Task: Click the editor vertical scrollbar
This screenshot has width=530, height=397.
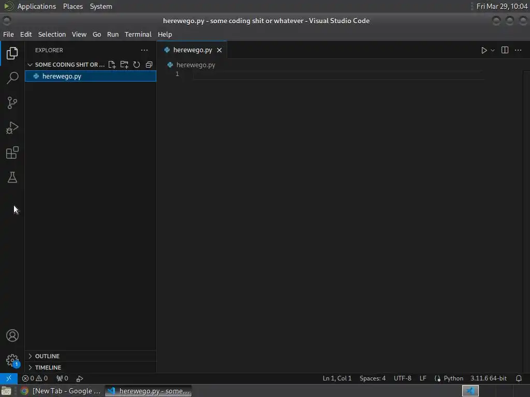Action: pos(526,221)
